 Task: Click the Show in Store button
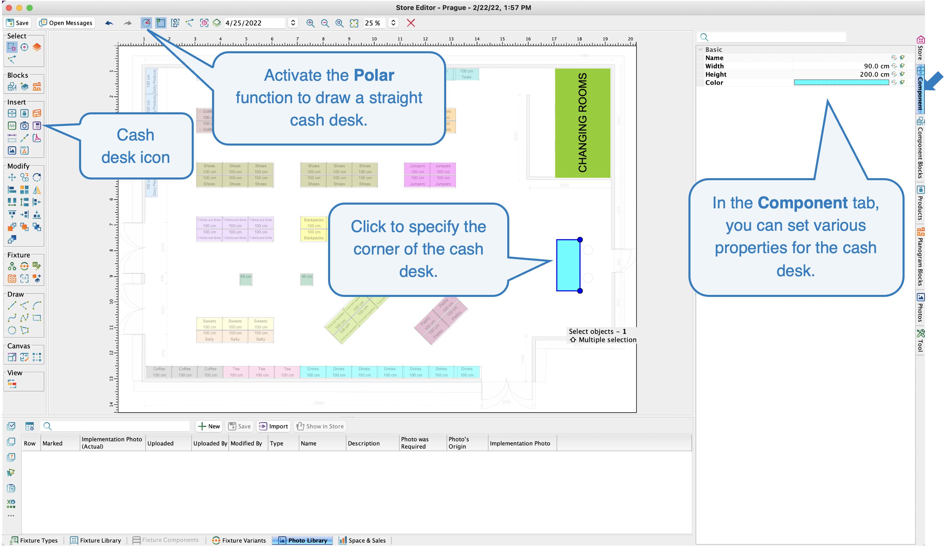pyautogui.click(x=320, y=426)
